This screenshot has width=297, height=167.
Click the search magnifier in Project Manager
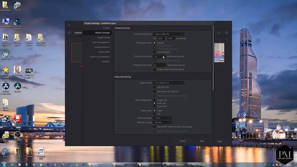[x=226, y=33]
